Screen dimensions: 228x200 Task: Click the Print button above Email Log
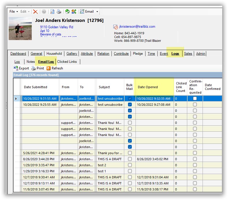coord(38,68)
